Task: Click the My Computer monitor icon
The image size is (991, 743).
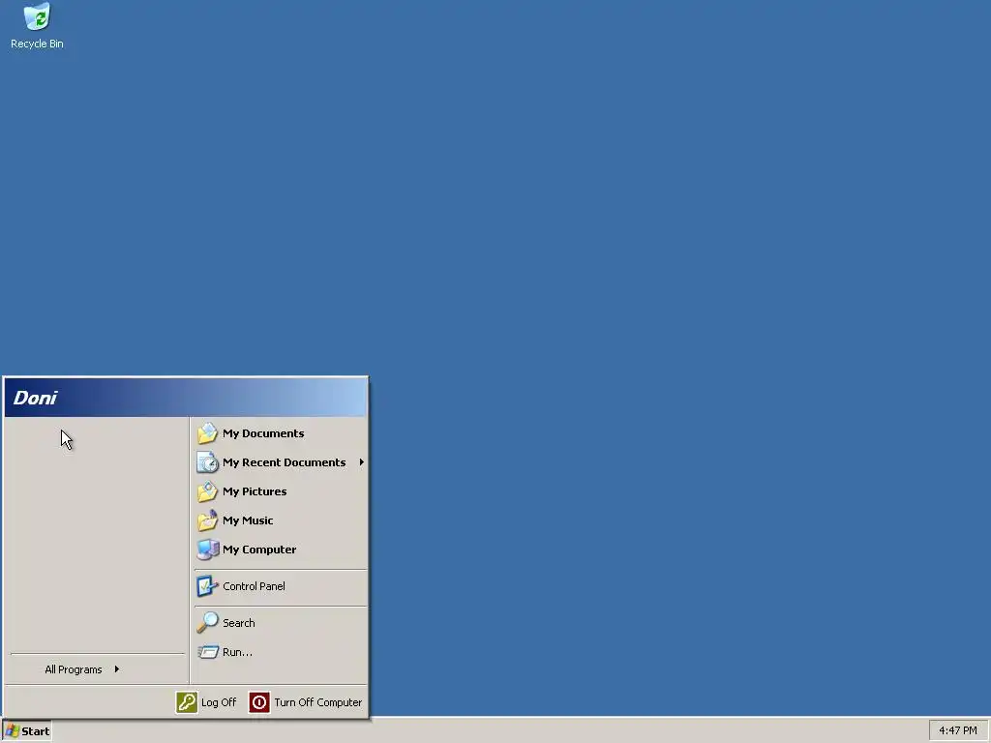Action: tap(207, 550)
